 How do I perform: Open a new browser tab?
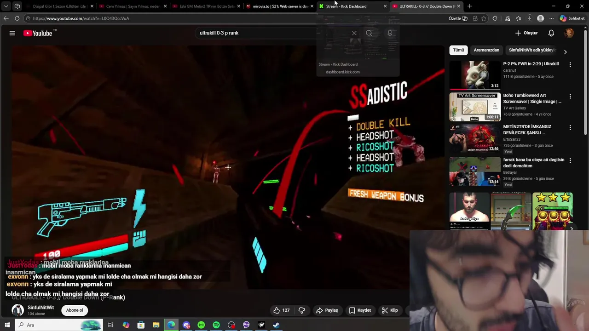click(469, 6)
